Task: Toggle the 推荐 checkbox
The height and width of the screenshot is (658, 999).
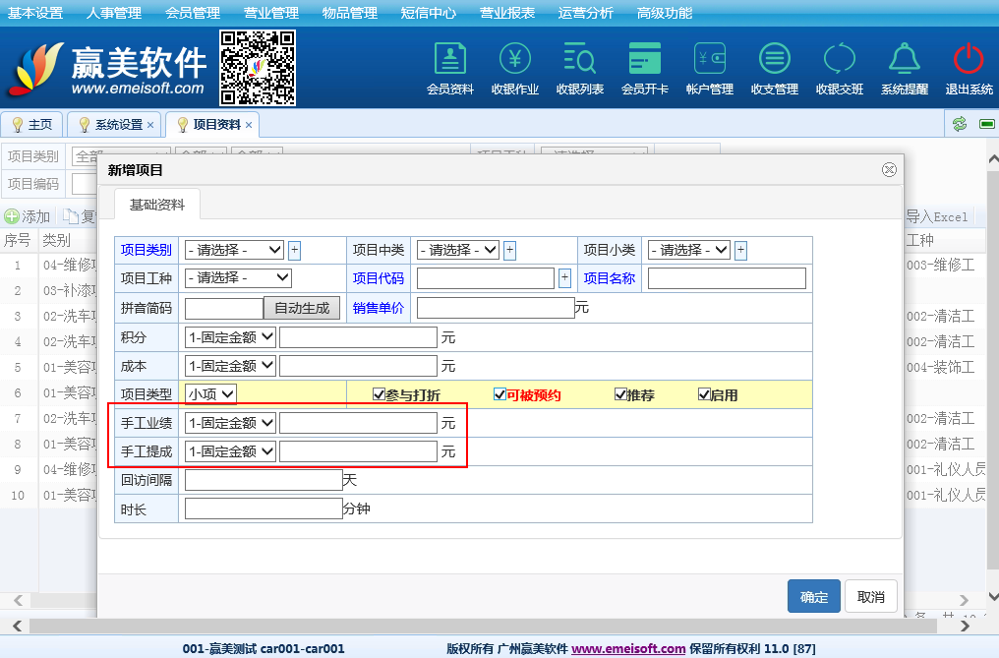Action: [620, 395]
